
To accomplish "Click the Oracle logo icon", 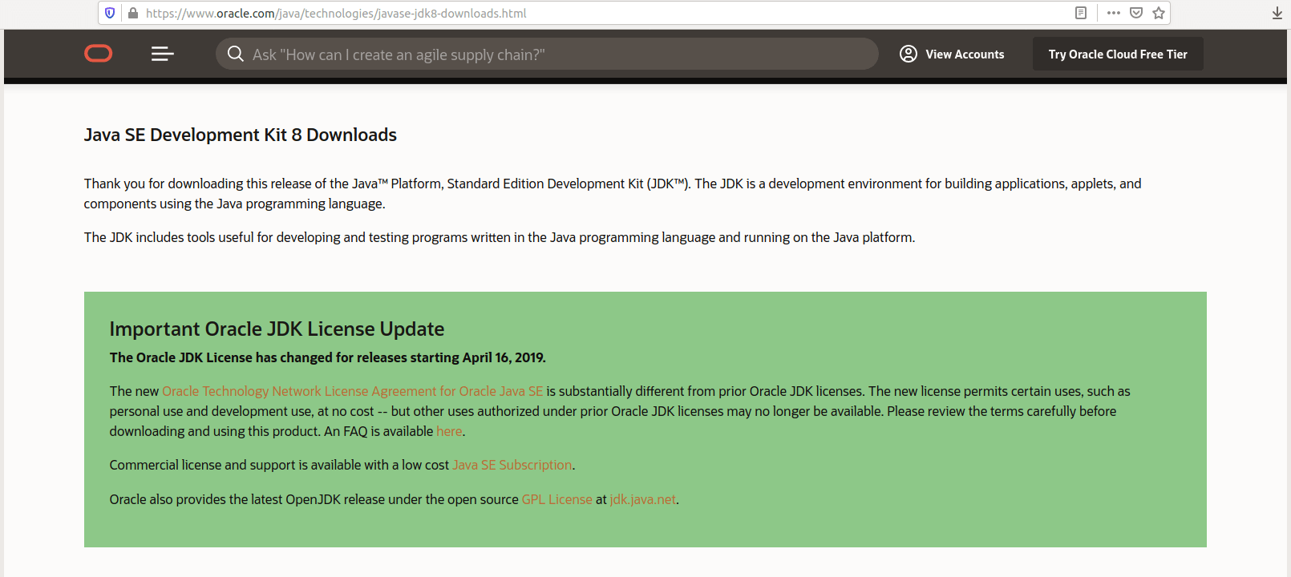I will [x=99, y=54].
